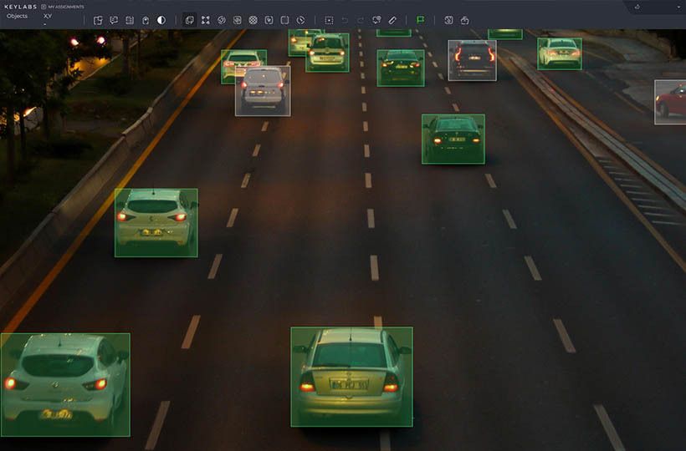Image resolution: width=686 pixels, height=451 pixels.
Task: Select the slashed circle tool after four-corner icon
Action: 222,20
